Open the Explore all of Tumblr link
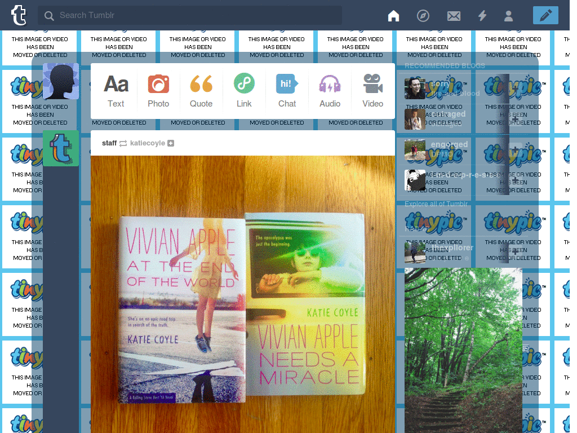This screenshot has width=577, height=433. [x=436, y=204]
